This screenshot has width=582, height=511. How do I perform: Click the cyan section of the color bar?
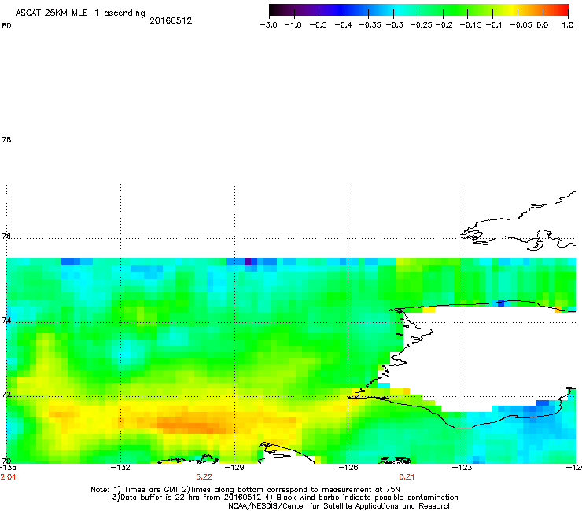(399, 10)
